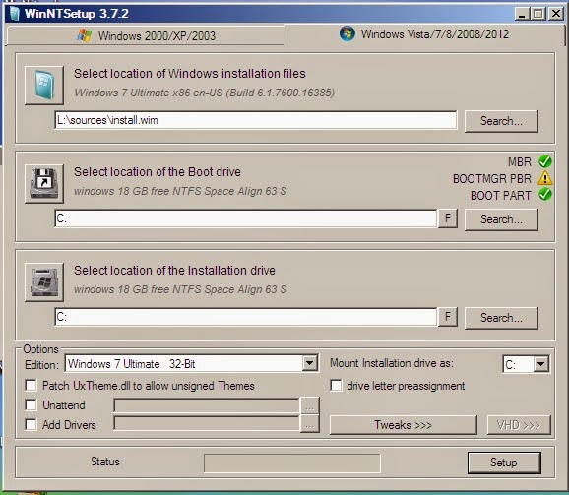Click the Installation drive disk icon
Image resolution: width=569 pixels, height=495 pixels.
pyautogui.click(x=44, y=282)
